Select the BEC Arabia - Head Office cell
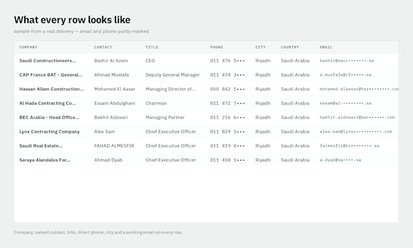 [49, 117]
